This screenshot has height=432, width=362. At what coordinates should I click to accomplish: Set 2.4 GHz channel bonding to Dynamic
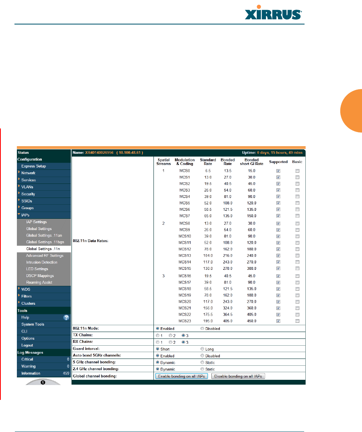click(x=158, y=369)
